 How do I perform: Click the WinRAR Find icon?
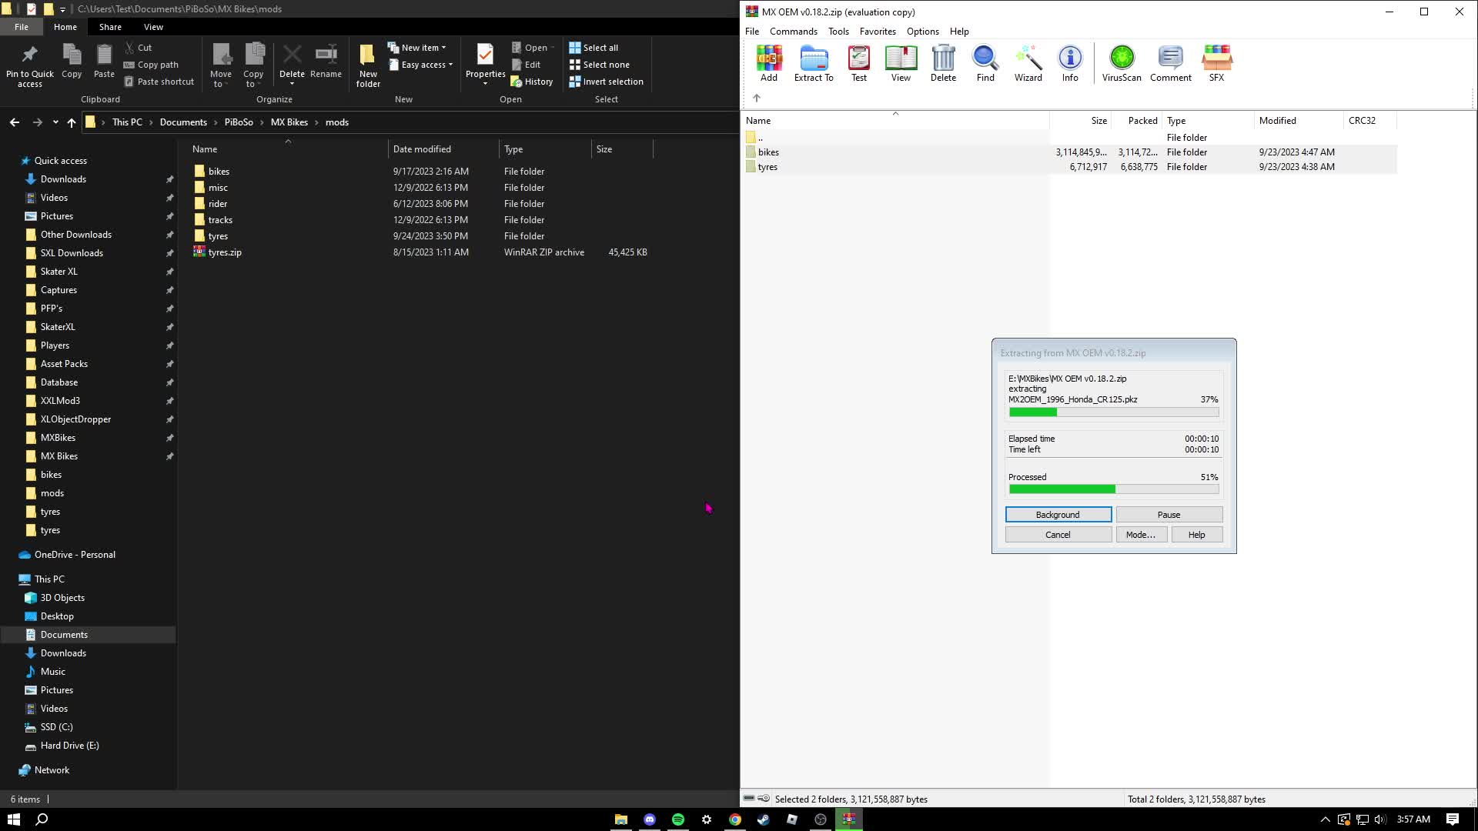click(x=985, y=63)
